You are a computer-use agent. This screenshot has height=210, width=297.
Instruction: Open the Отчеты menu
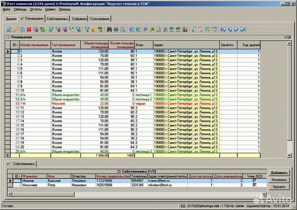point(36,9)
